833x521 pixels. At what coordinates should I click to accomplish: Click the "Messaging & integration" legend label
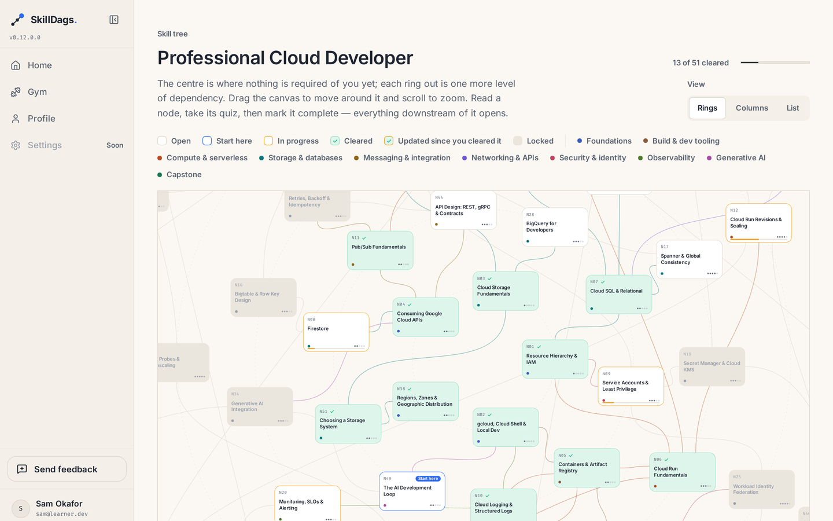coord(407,157)
